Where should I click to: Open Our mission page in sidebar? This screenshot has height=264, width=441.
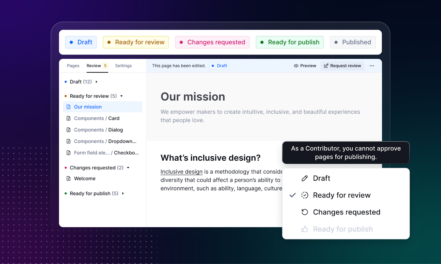pyautogui.click(x=88, y=107)
